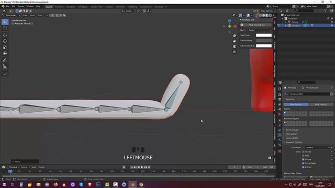
Task: Activate the Transform tool
Action: (5, 53)
